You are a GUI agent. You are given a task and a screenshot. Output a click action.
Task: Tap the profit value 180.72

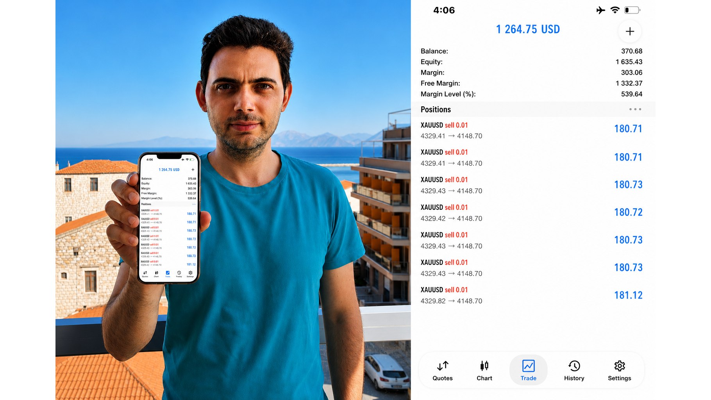coord(628,212)
